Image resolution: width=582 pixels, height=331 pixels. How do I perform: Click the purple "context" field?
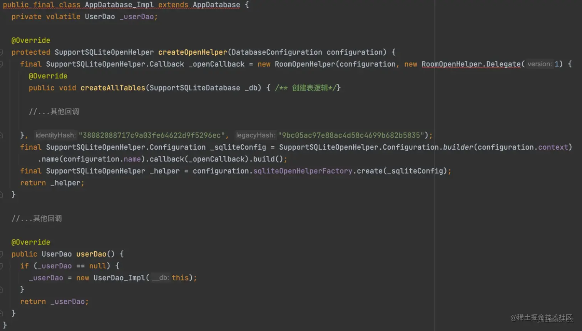click(x=553, y=147)
